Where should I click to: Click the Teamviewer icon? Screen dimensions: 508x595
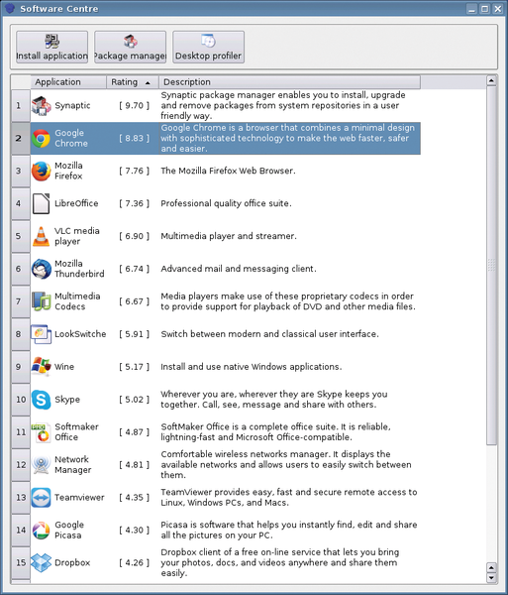click(x=41, y=497)
